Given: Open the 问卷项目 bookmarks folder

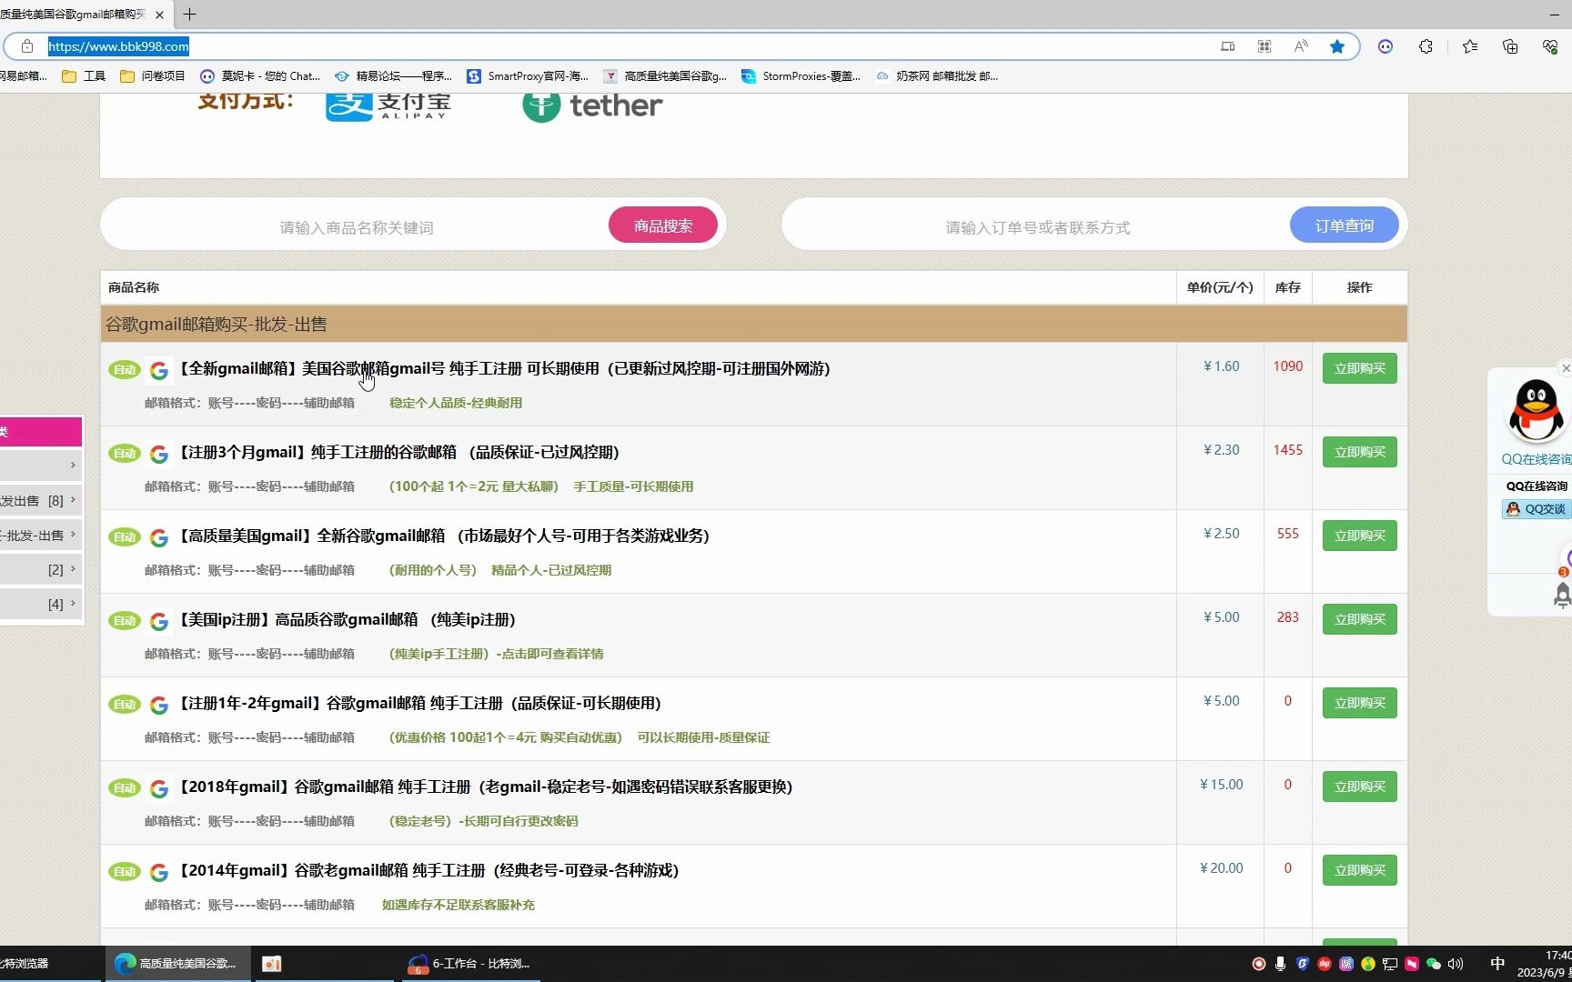Looking at the screenshot, I should coord(153,76).
